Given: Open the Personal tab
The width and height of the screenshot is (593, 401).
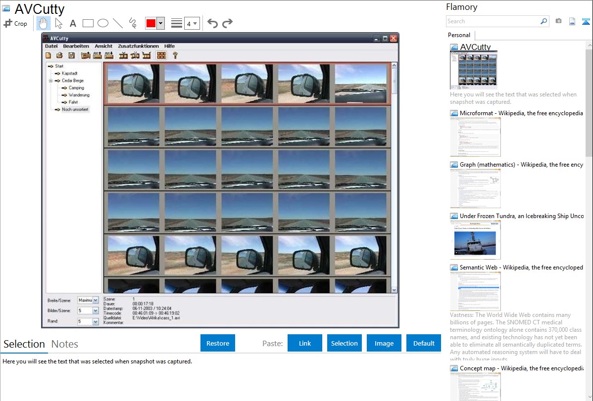Looking at the screenshot, I should [x=459, y=35].
